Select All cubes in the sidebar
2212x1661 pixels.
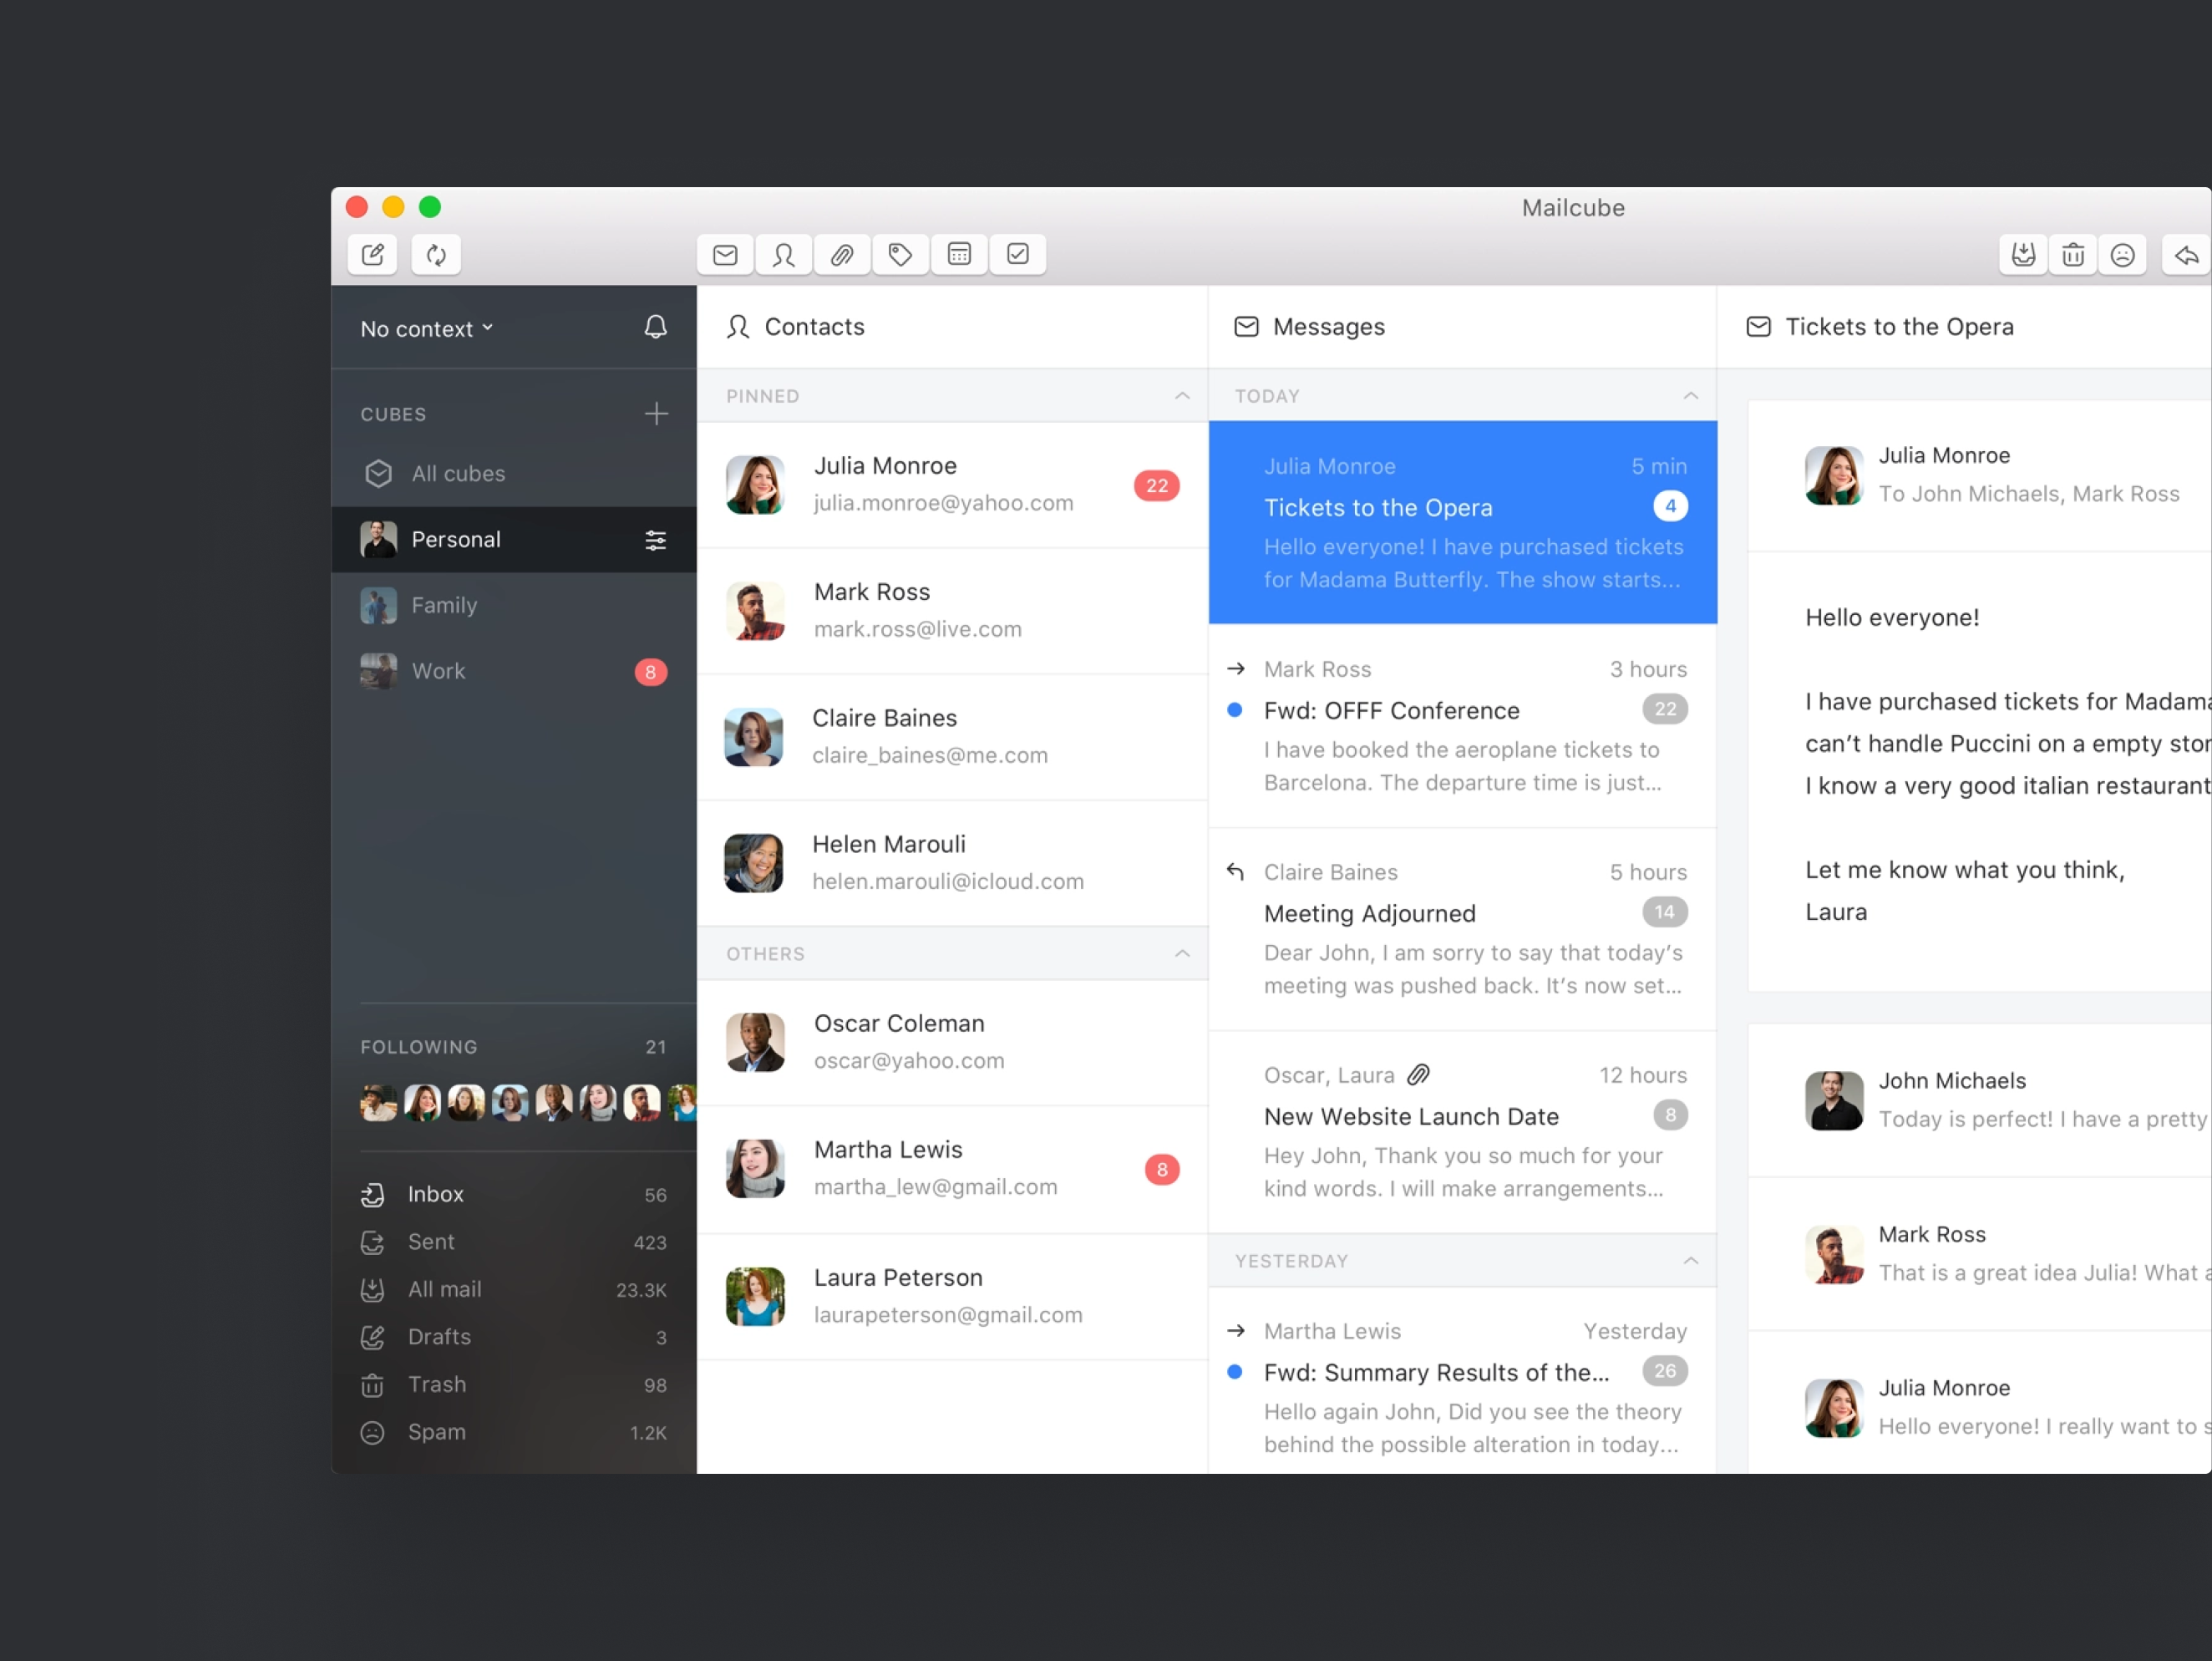point(514,473)
